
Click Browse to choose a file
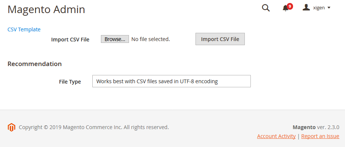(x=115, y=39)
